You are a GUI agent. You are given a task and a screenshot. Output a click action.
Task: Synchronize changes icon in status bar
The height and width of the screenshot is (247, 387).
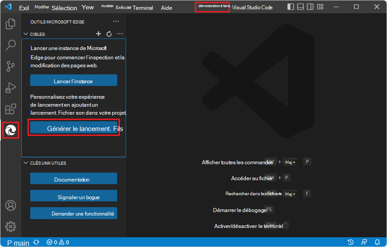(x=36, y=242)
